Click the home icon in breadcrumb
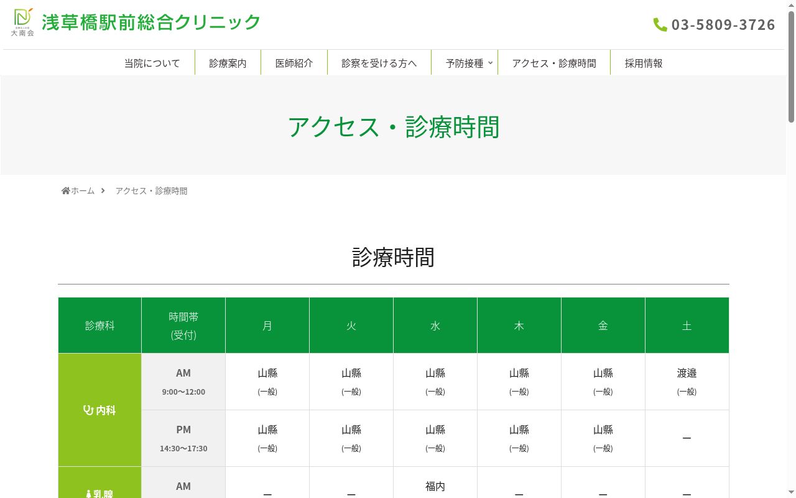 tap(65, 190)
